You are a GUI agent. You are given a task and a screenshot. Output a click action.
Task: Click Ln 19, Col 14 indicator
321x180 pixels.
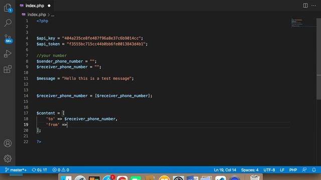tap(225, 170)
